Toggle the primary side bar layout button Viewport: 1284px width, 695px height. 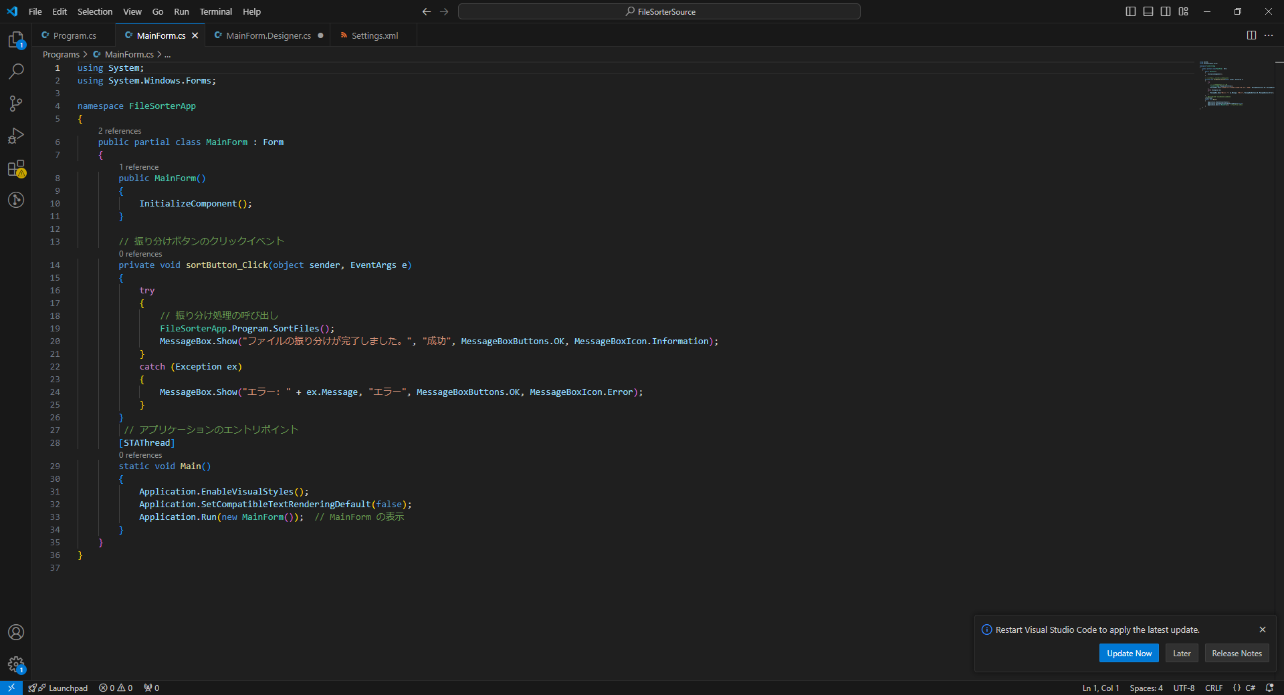(1131, 11)
